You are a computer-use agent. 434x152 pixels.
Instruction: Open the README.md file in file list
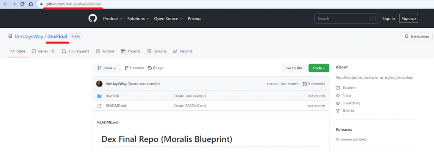point(116,106)
